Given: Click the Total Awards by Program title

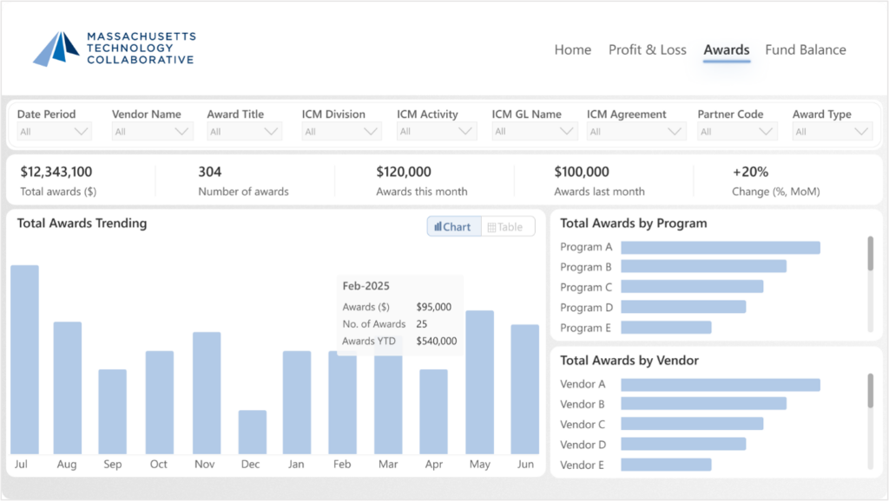Looking at the screenshot, I should coord(633,223).
